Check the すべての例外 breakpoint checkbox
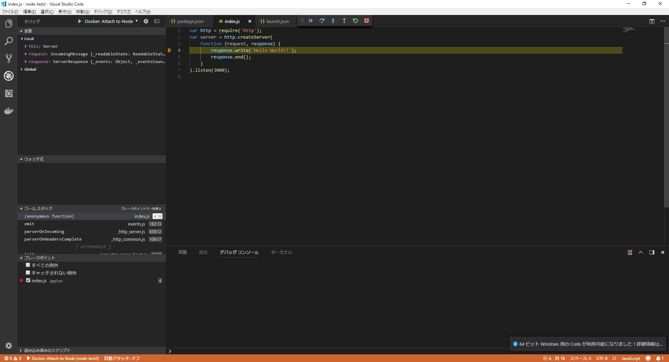Image resolution: width=669 pixels, height=362 pixels. tap(28, 265)
